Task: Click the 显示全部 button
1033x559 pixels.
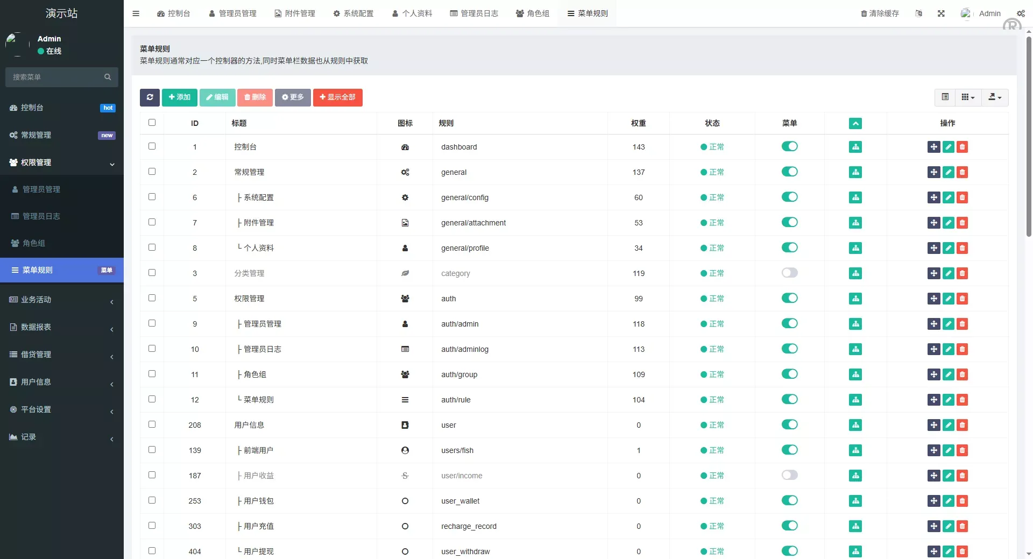Action: (337, 97)
